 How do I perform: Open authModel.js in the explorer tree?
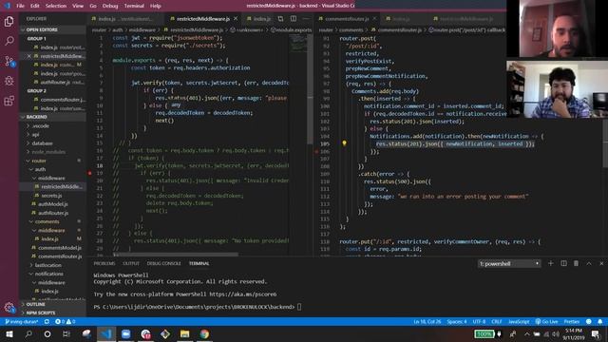53,204
